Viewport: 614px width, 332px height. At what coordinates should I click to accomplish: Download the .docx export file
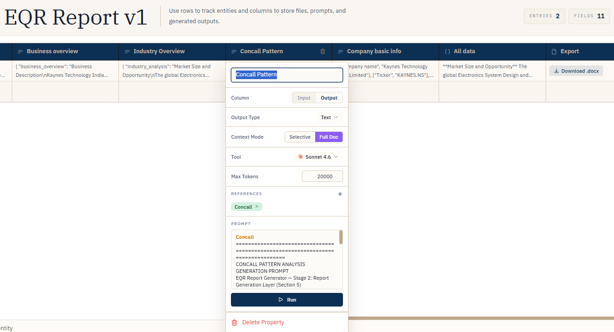coord(576,71)
